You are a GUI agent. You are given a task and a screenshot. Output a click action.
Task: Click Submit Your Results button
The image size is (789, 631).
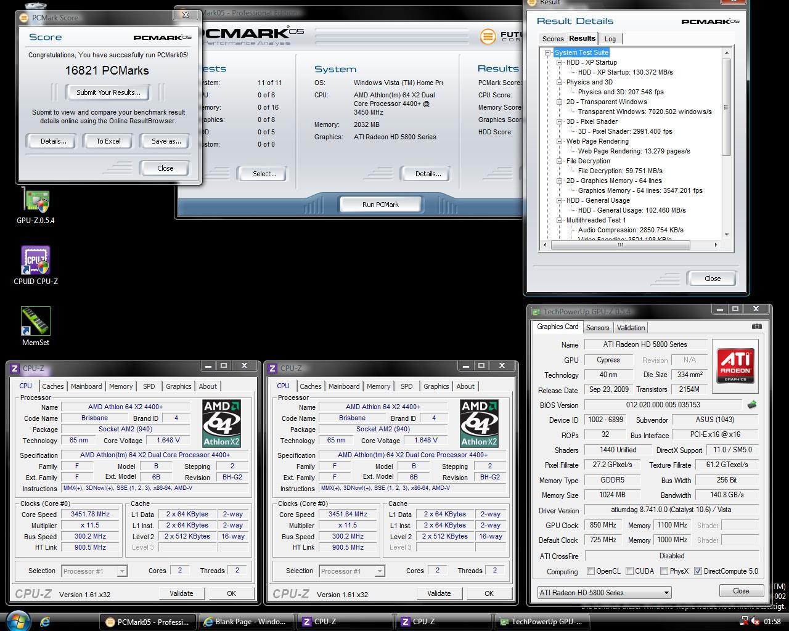[108, 92]
